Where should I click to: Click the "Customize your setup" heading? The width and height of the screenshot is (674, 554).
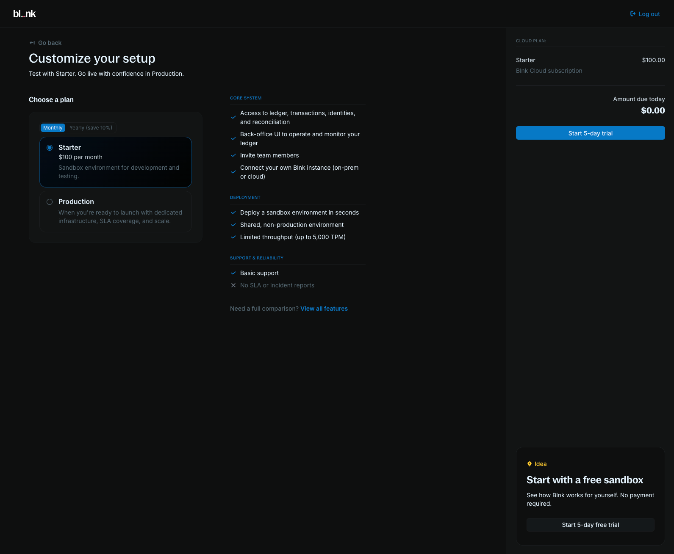[x=92, y=58]
